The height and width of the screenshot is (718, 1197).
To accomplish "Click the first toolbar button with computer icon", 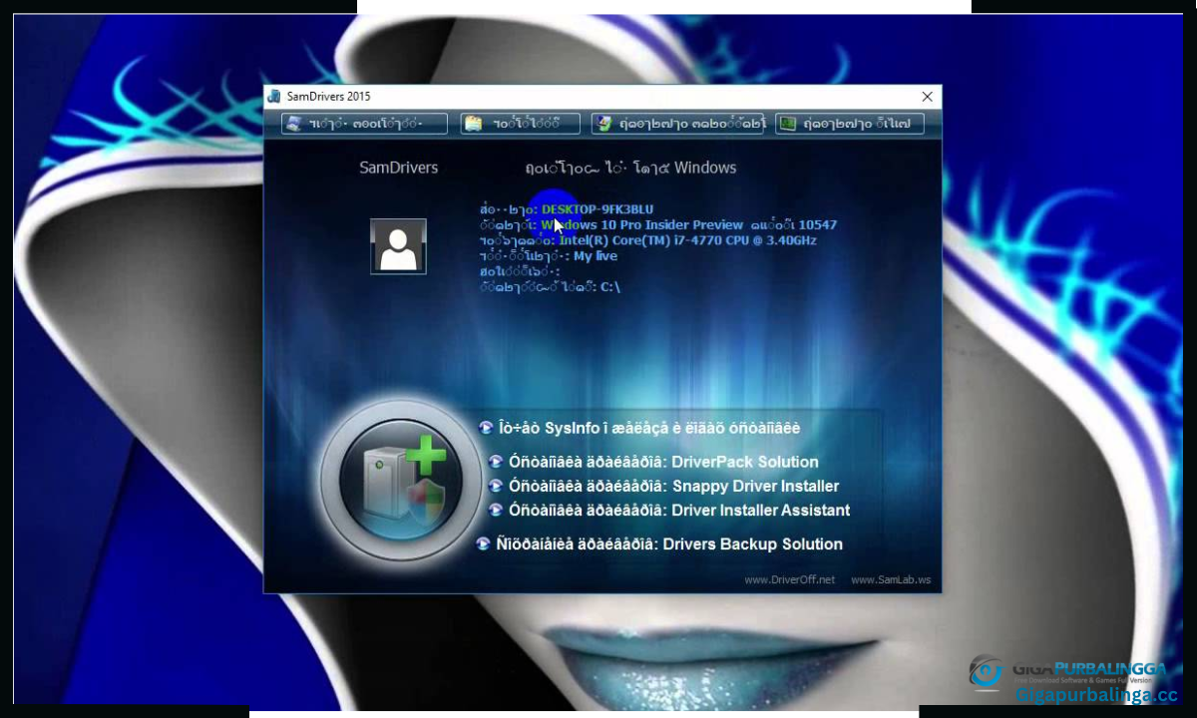I will point(365,124).
